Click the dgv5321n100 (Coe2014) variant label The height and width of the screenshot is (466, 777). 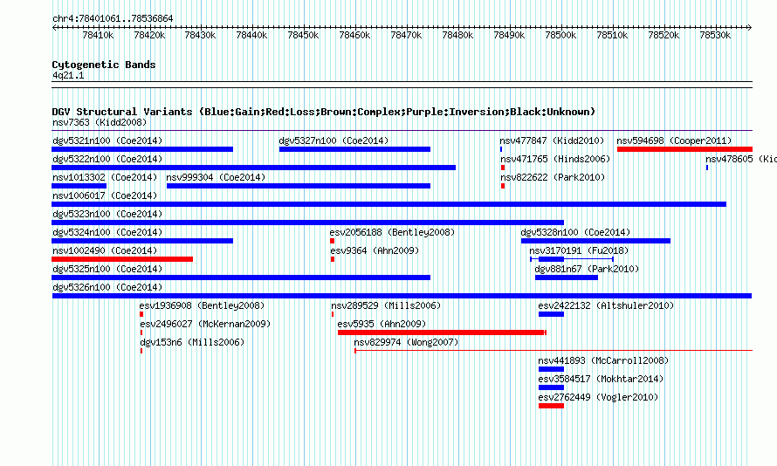[107, 140]
